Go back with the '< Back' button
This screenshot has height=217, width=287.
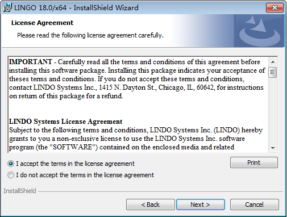coord(151,205)
